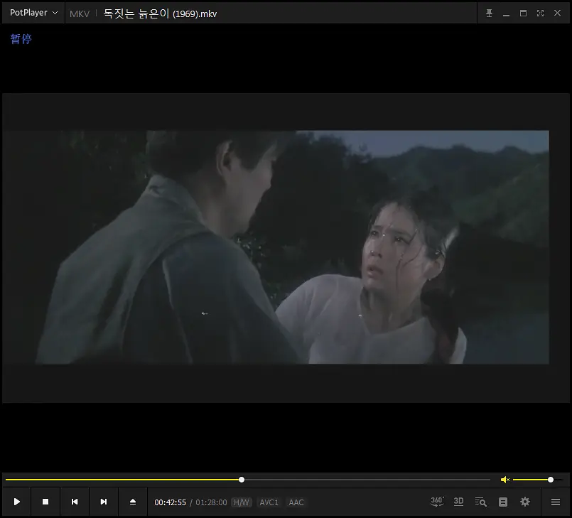Click the AAC audio codec label
Viewport: 572px width, 518px height.
(x=296, y=502)
